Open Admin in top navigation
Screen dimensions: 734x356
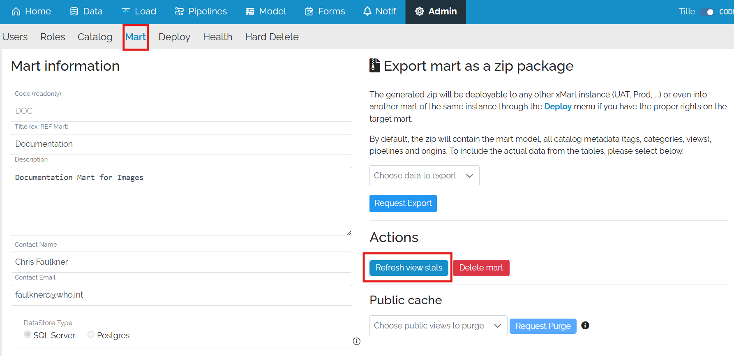[436, 12]
